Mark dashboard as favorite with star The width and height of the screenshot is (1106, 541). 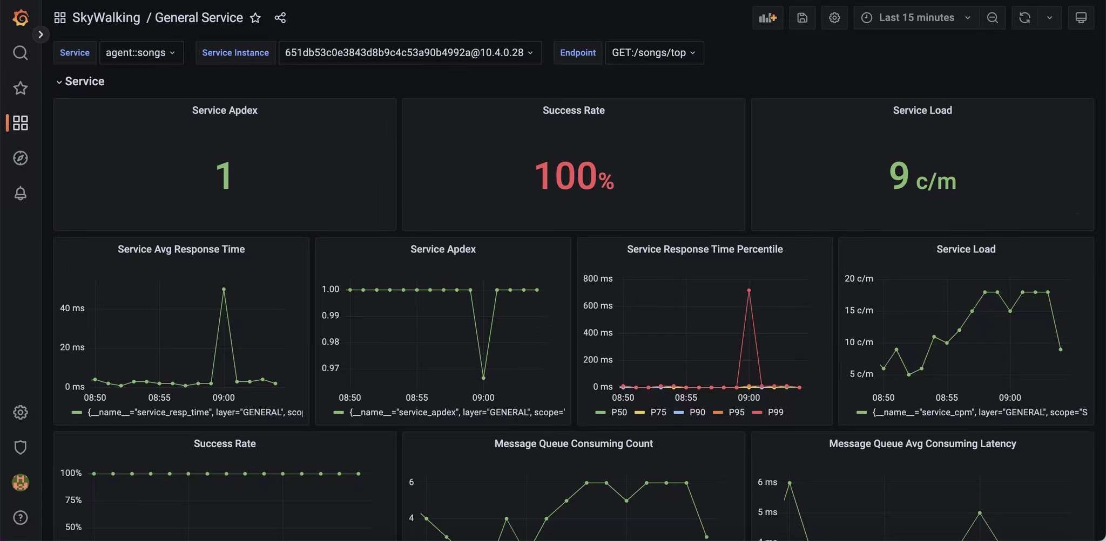click(255, 18)
